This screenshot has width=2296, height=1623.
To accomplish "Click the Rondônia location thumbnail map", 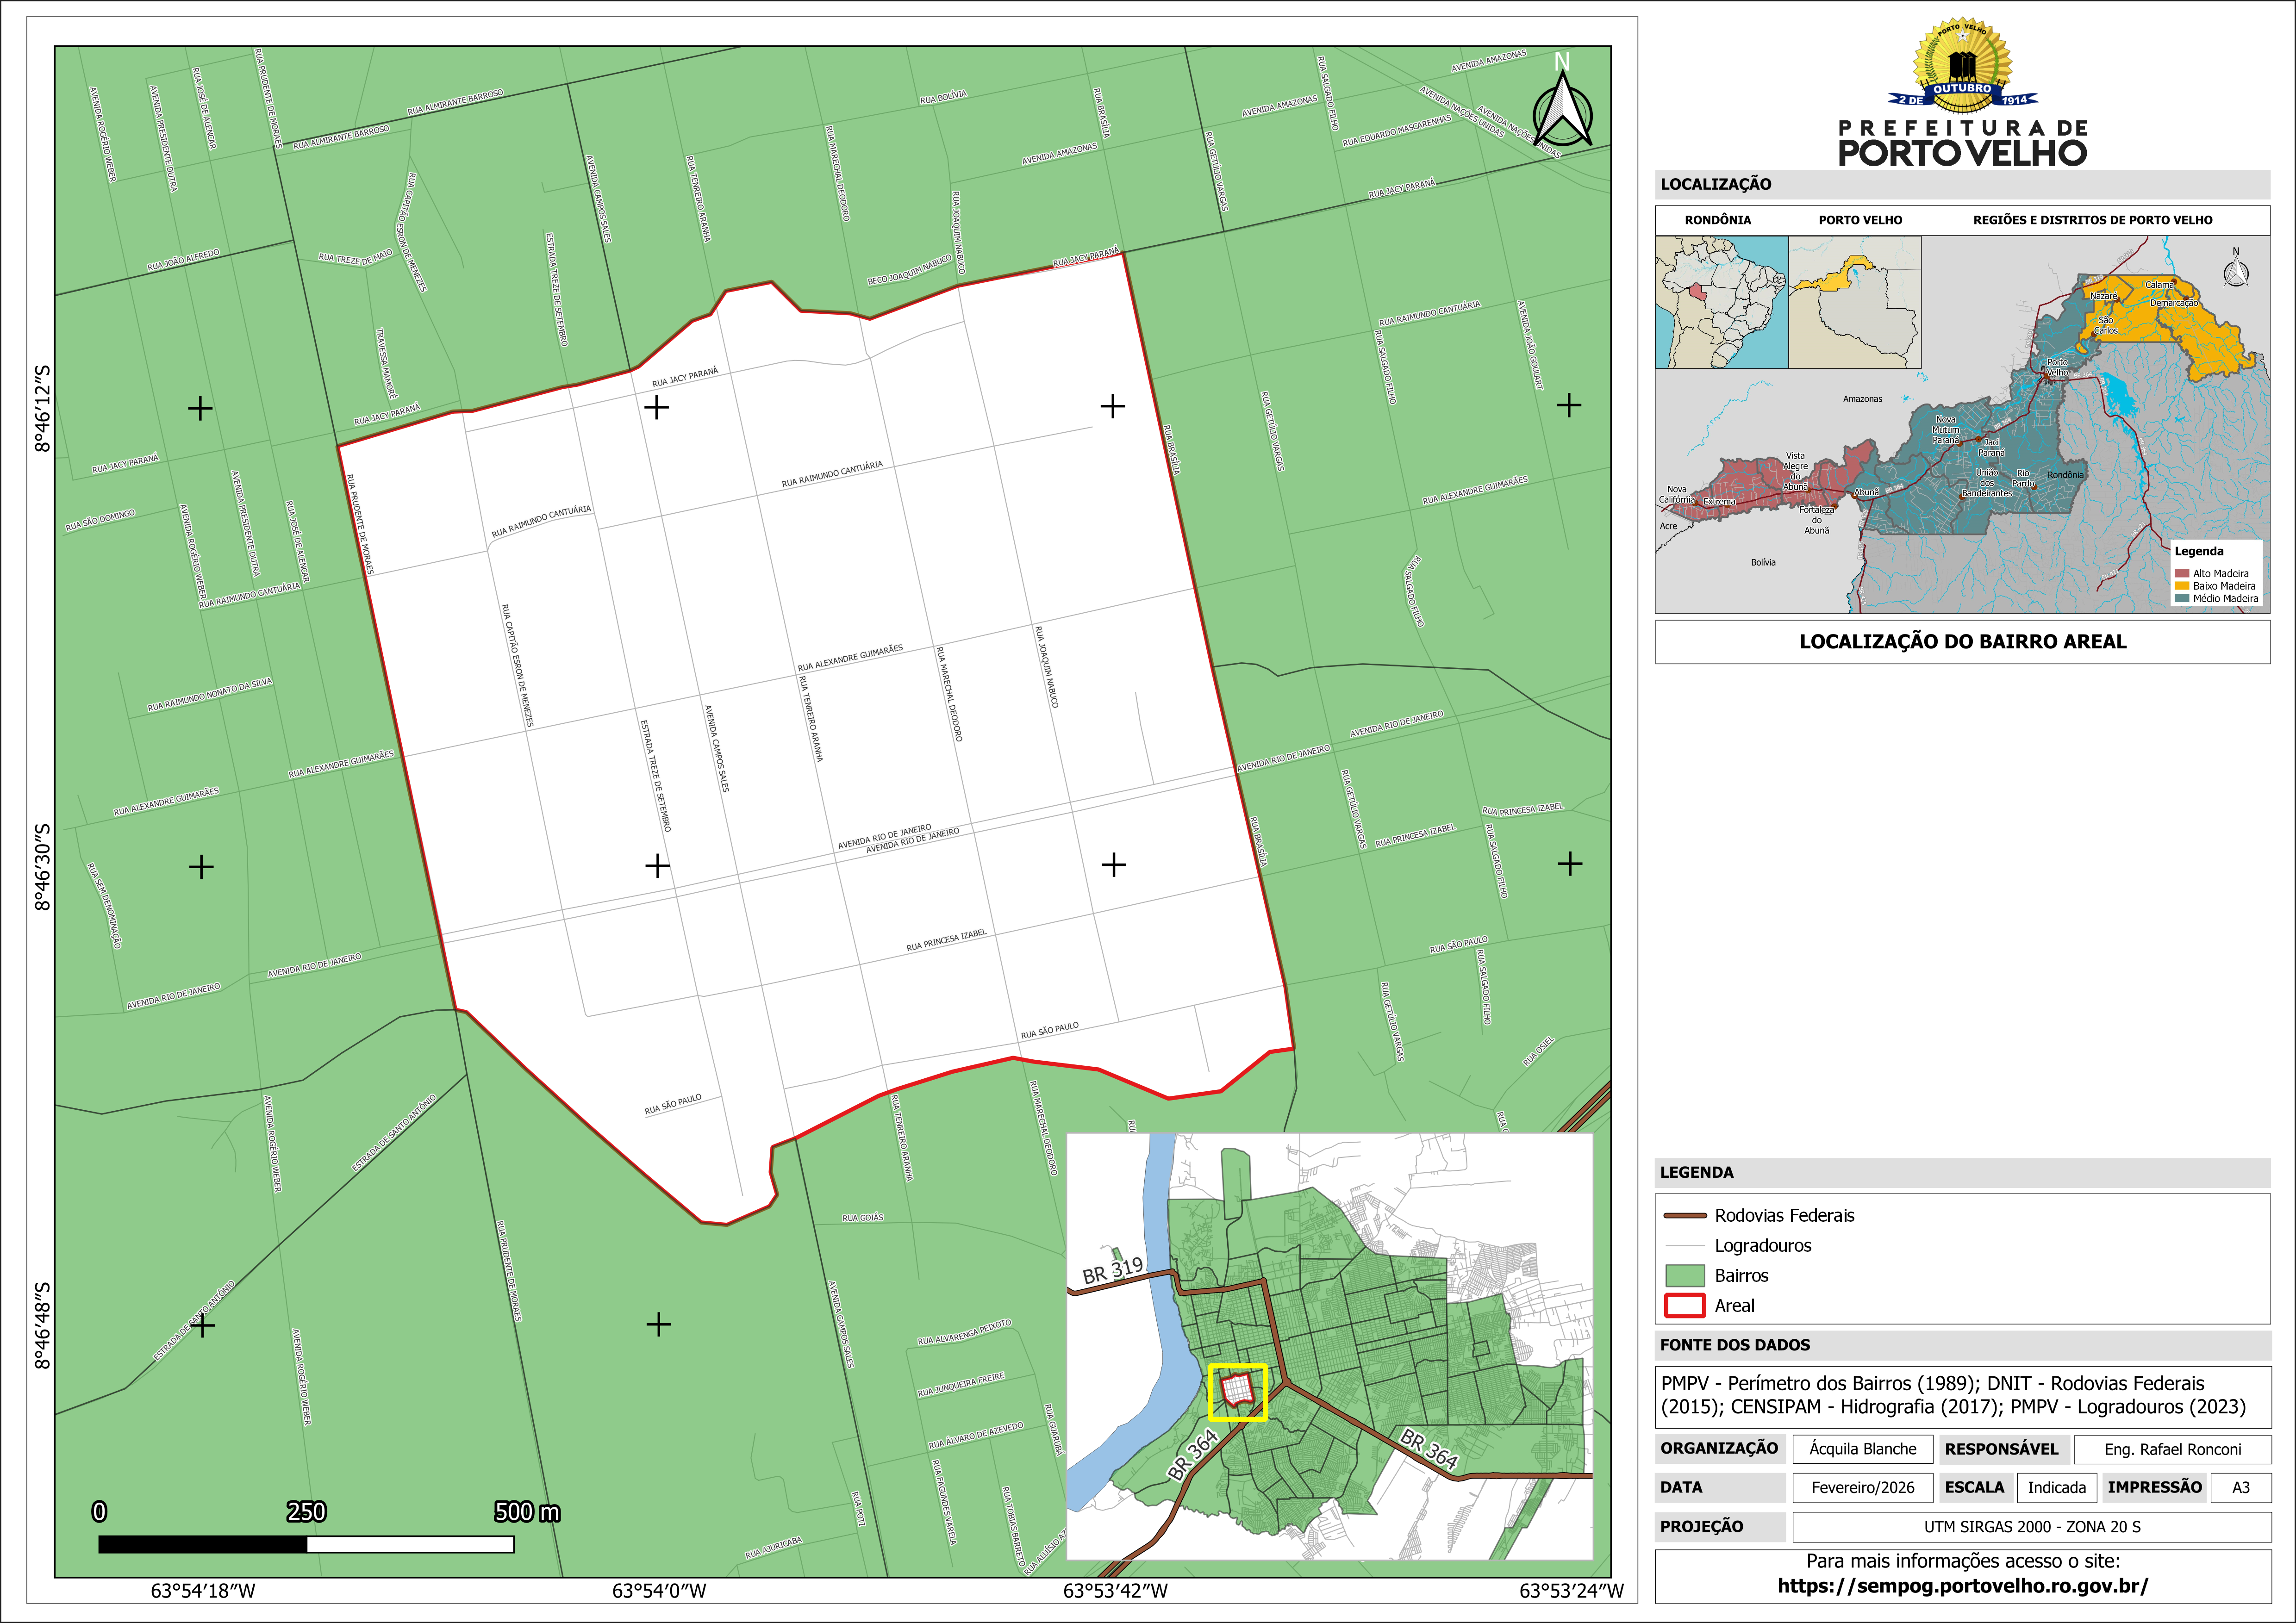I will (1721, 302).
